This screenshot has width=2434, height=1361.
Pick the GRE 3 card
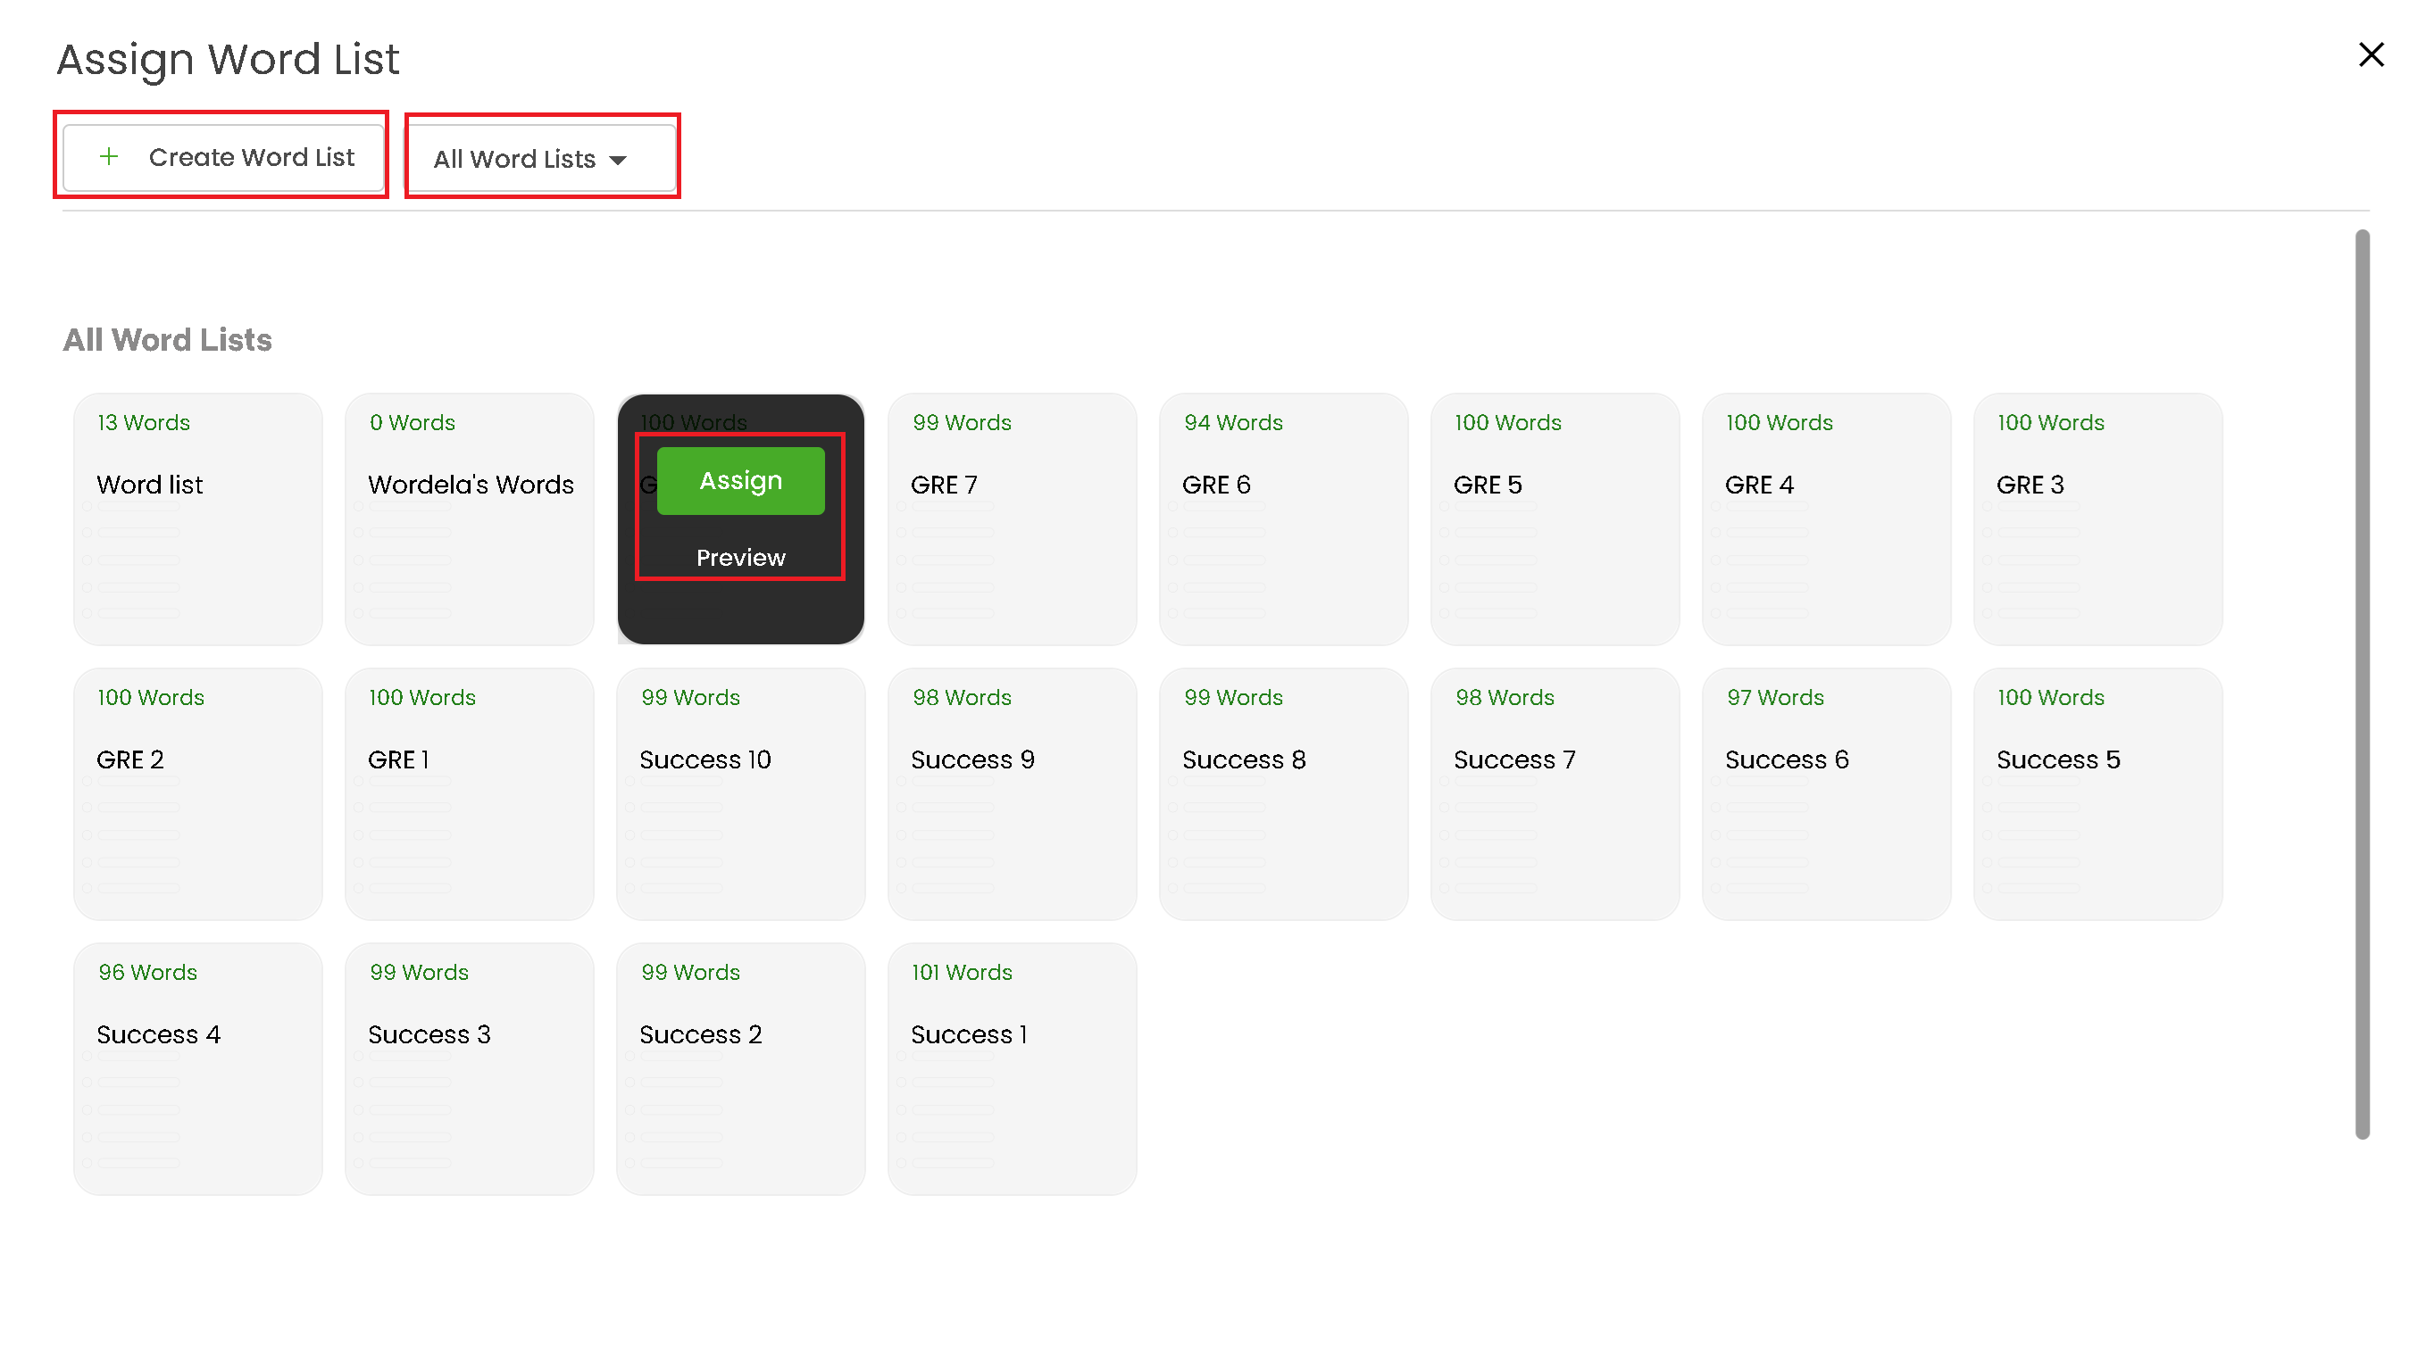point(2096,519)
